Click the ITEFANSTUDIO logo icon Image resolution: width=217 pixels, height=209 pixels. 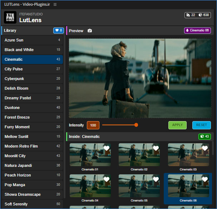click(10, 18)
